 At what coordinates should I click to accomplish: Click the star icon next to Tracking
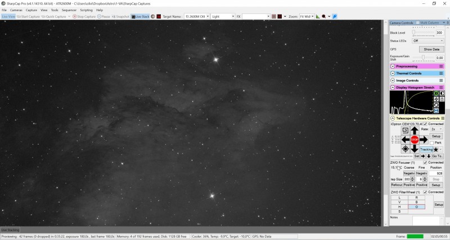[436, 149]
